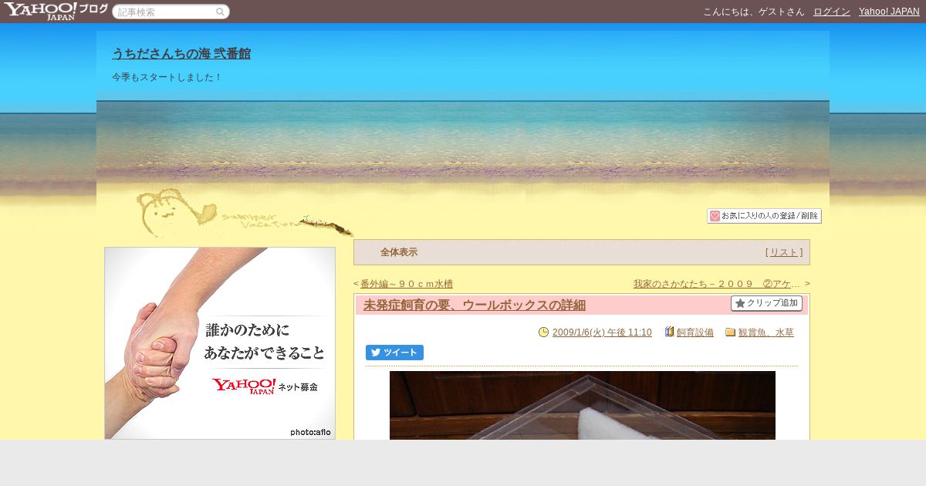Open the 飼育設備 category link
Screen dimensions: 926x486
[695, 332]
